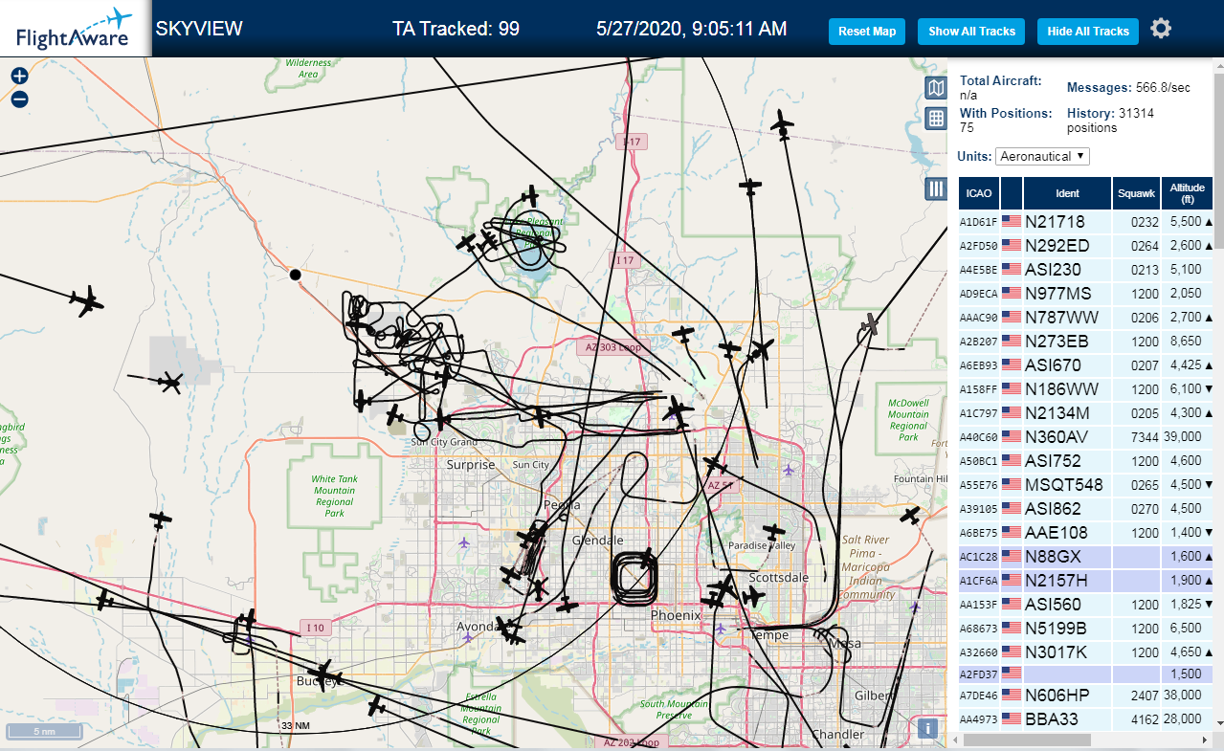
Task: Click Show All Tracks button
Action: point(971,32)
